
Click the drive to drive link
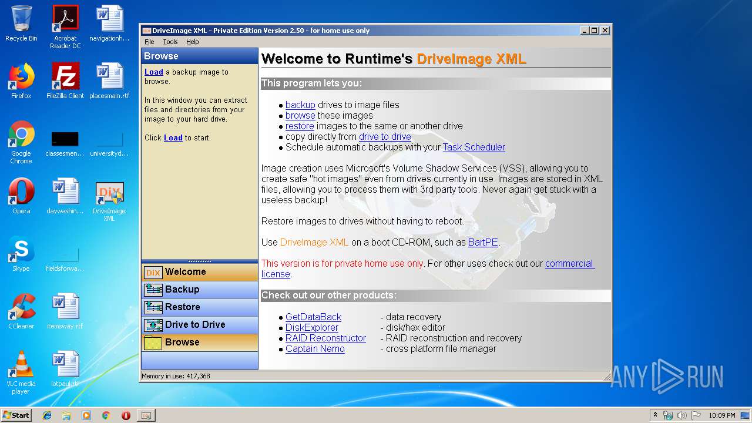click(x=385, y=137)
